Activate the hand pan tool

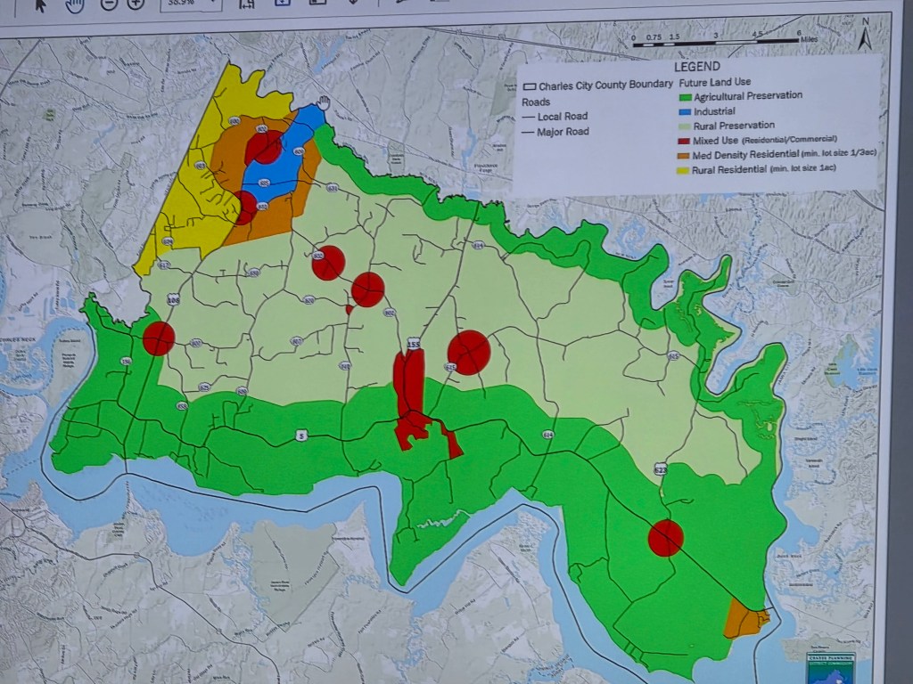74,4
